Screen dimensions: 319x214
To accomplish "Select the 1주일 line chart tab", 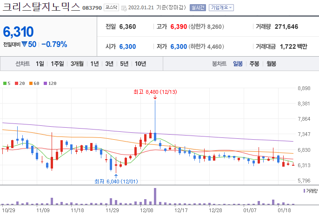I will click(x=57, y=64).
